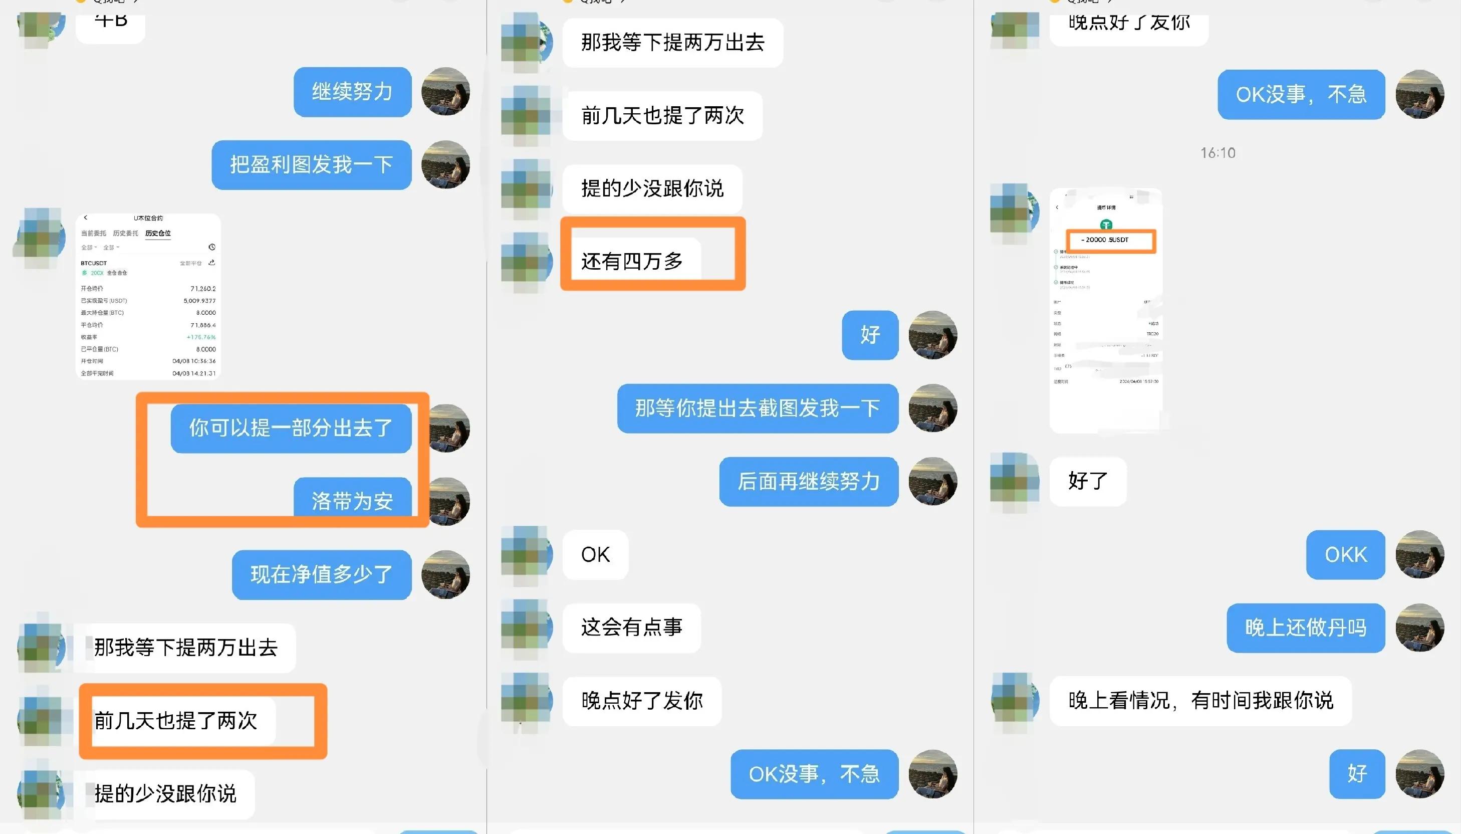Screen dimensions: 1461x834
Task: Open the 提币详情 withdrawal screenshot thumbnail
Action: [1105, 310]
